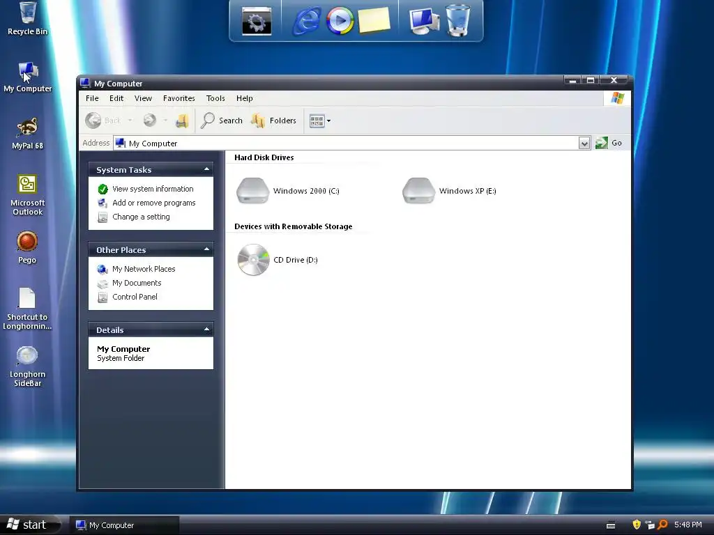Viewport: 714px width, 535px height.
Task: Select CD Drive (D:)
Action: [x=278, y=260]
